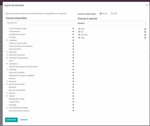This screenshot has width=150, height=126.
Task: Add '# Signatures' field using its plus icon
Action: pyautogui.click(x=73, y=31)
